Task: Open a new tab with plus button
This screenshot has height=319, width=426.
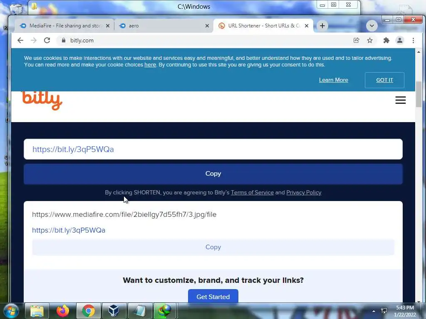Action: (322, 26)
